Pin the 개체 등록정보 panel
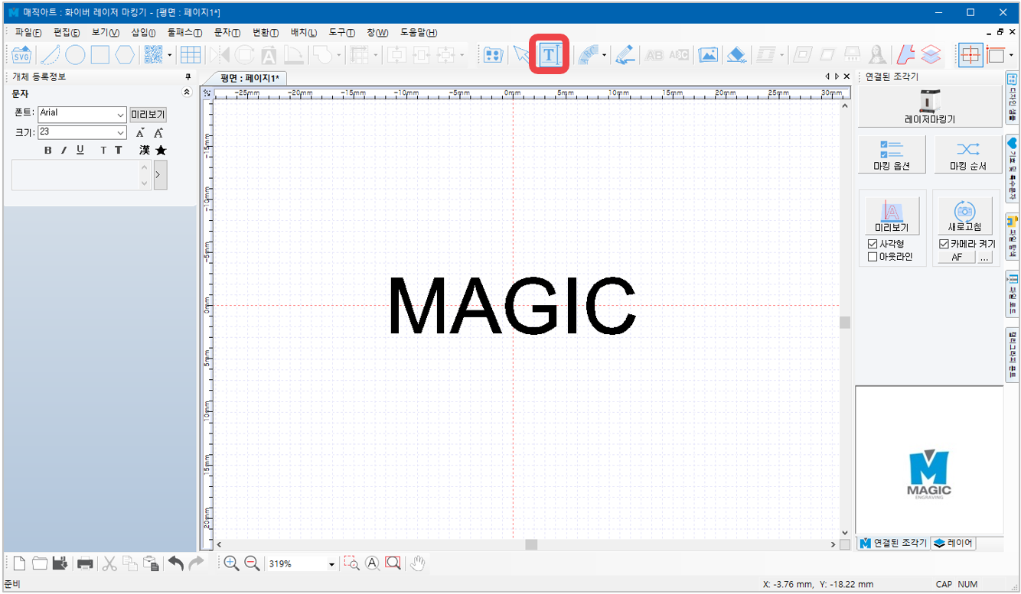Image resolution: width=1021 pixels, height=594 pixels. (x=188, y=76)
